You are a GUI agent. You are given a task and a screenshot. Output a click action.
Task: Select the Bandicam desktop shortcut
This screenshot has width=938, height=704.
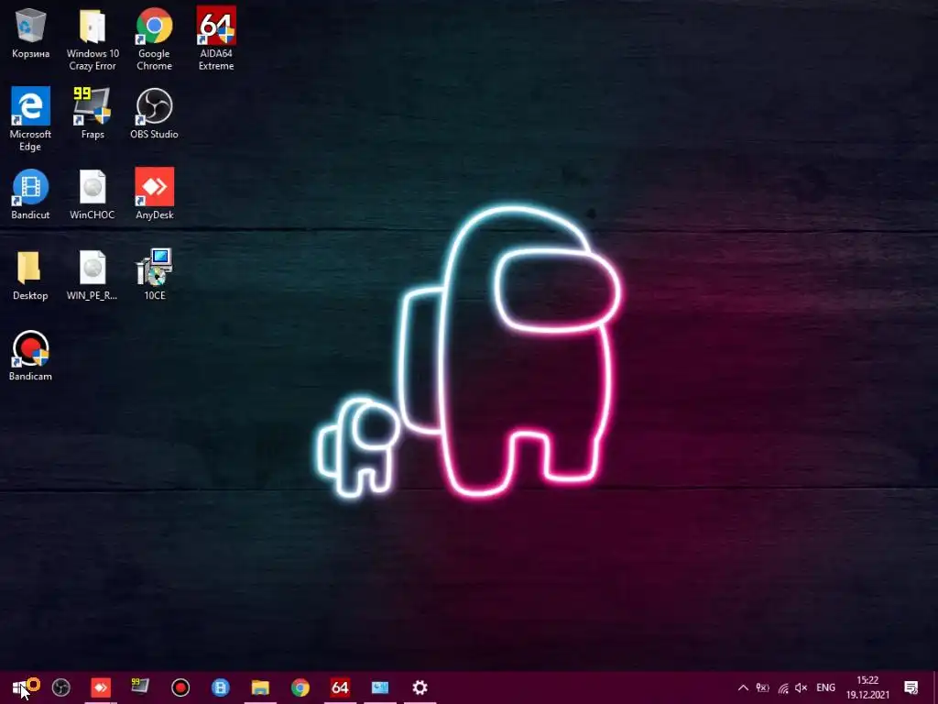pos(30,356)
